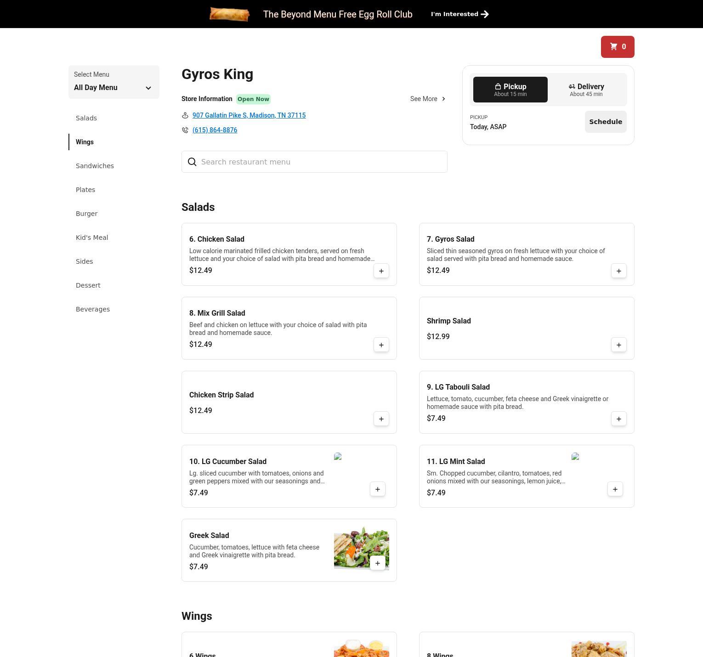Screen dimensions: 703x657
Task: Call the (615) 864-8876 phone link
Action: pos(215,130)
